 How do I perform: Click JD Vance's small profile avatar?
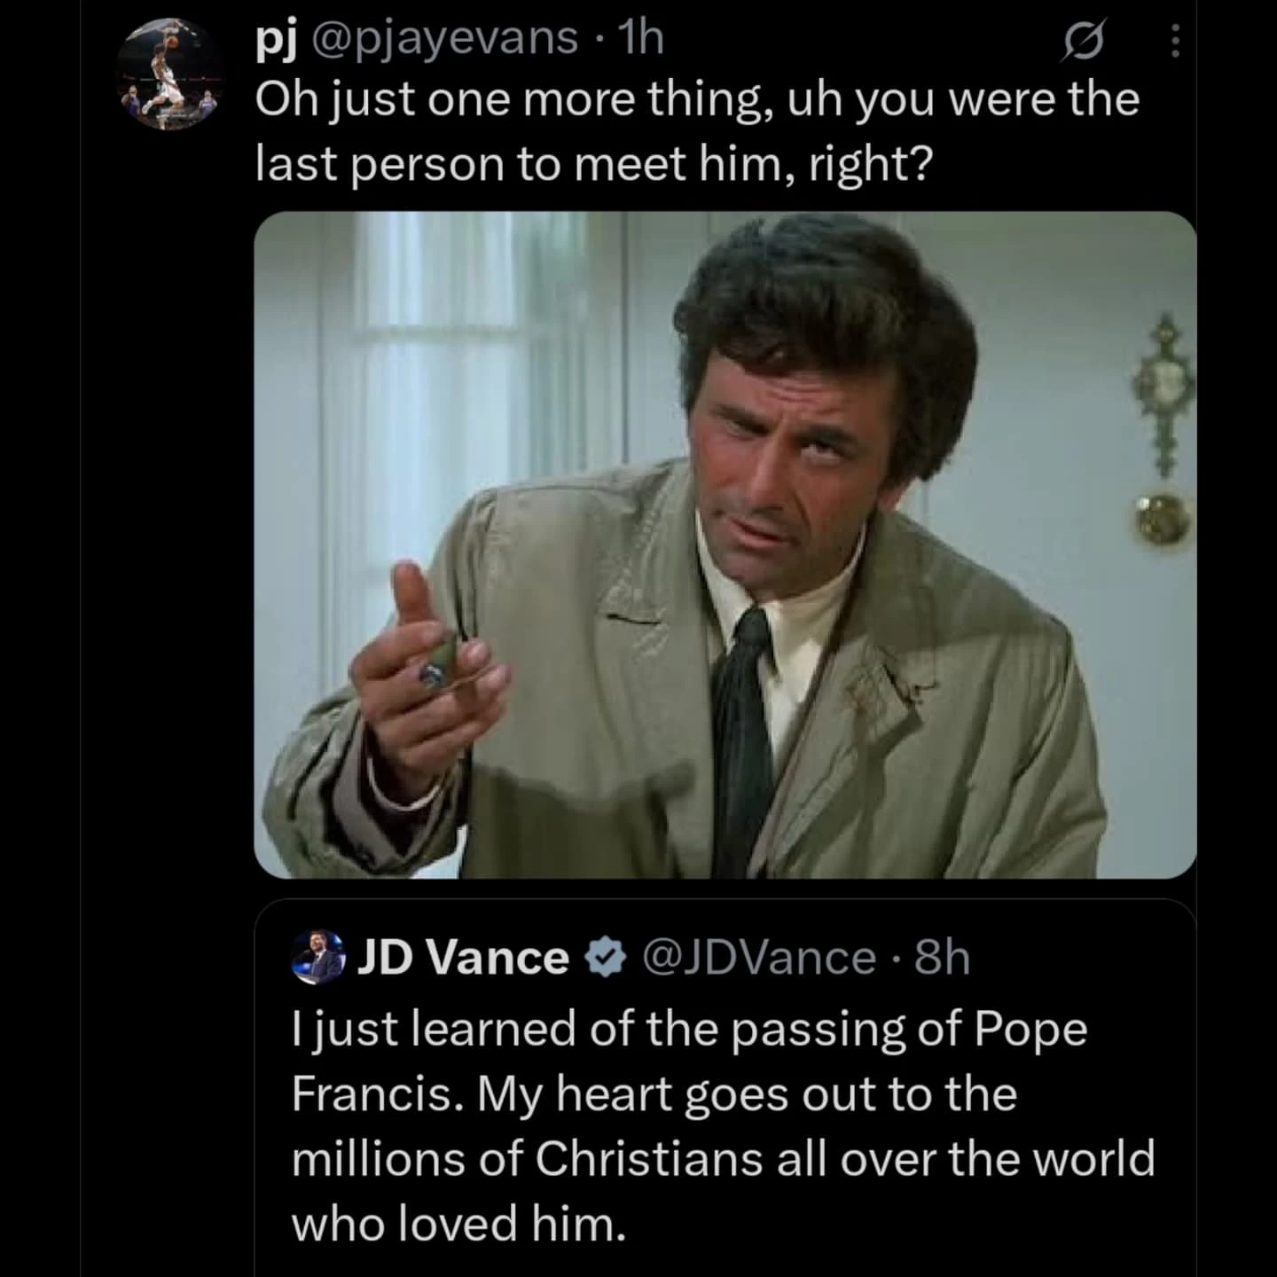click(x=317, y=958)
